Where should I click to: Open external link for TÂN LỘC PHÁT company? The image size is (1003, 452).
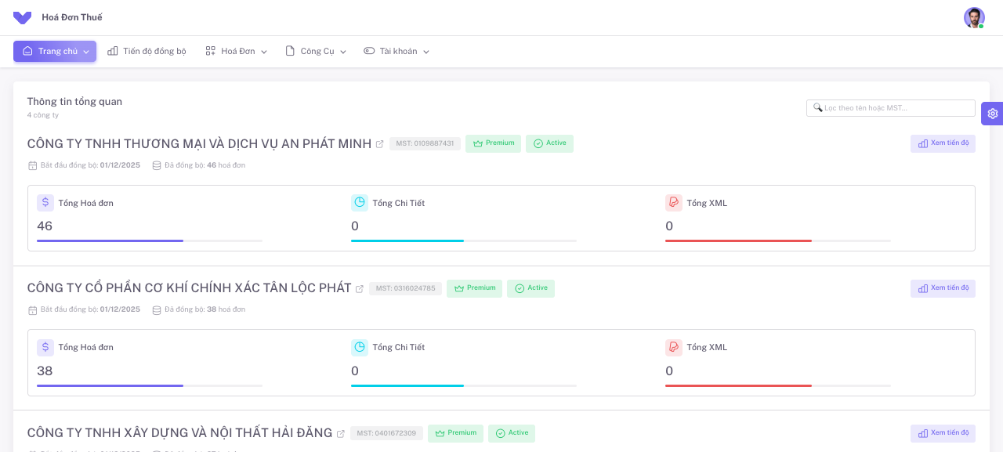tap(360, 289)
